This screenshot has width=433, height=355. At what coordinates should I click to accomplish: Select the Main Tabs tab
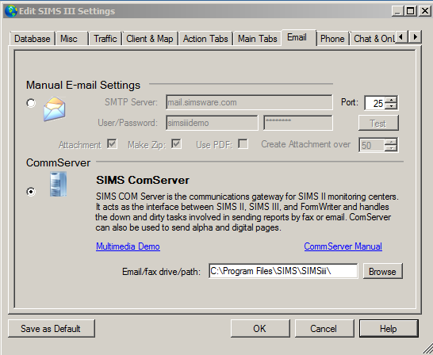(x=258, y=39)
